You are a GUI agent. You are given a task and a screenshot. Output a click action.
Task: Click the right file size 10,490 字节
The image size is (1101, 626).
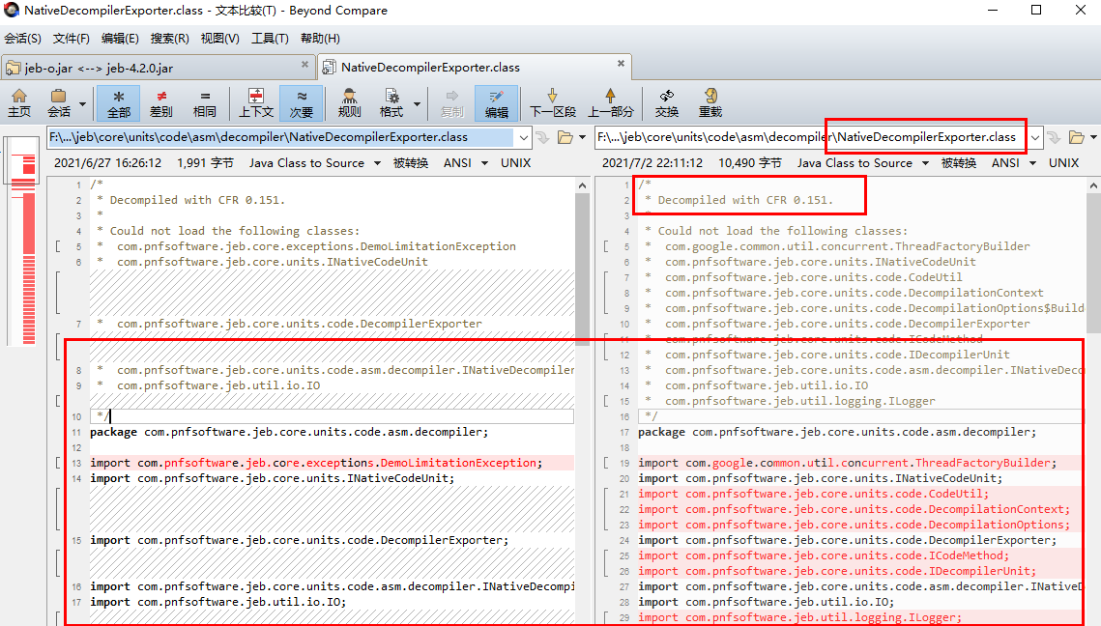click(749, 163)
